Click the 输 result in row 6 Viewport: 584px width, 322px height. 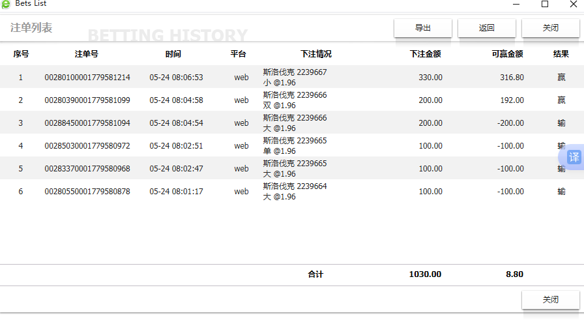561,191
